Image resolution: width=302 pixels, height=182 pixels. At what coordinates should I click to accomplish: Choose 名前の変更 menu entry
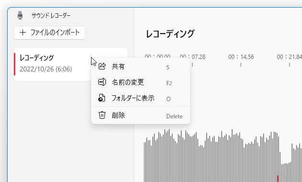[x=140, y=82]
